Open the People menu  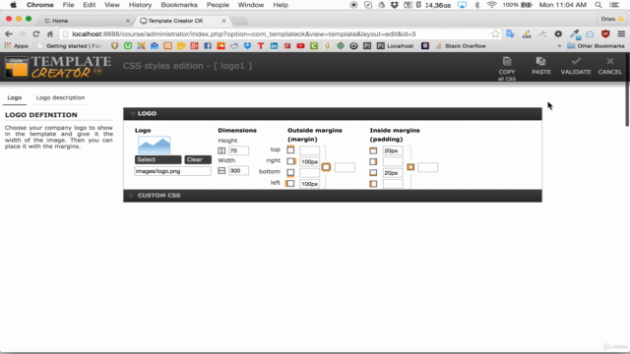tap(218, 5)
